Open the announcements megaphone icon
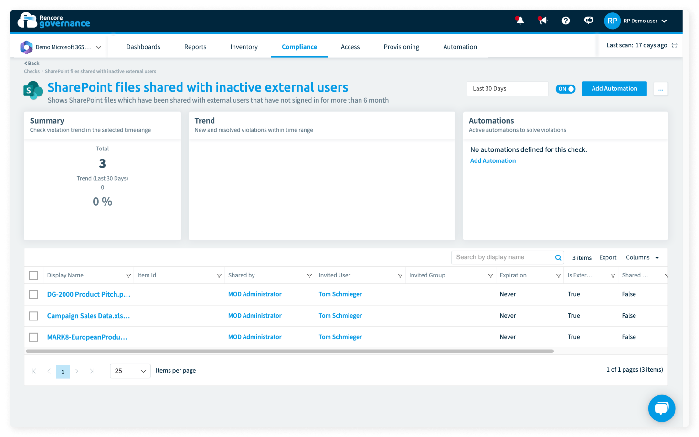Image resolution: width=699 pixels, height=437 pixels. [x=542, y=21]
